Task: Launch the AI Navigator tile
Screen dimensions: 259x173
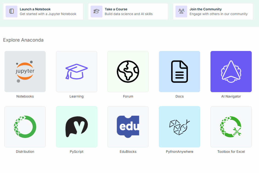Action: click(231, 71)
